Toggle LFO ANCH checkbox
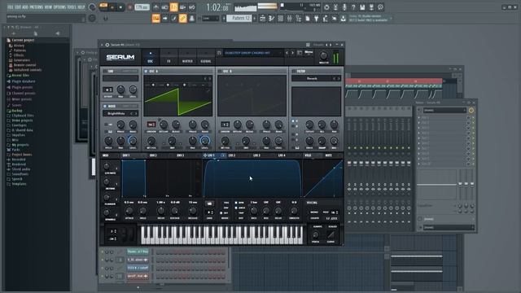The image size is (521, 293). (236, 208)
